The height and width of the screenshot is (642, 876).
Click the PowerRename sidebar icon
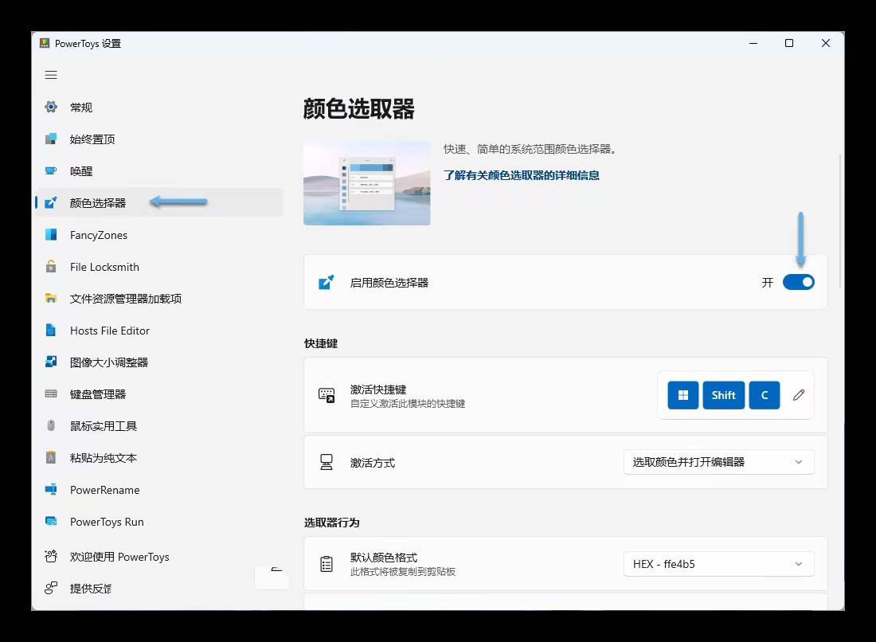51,489
